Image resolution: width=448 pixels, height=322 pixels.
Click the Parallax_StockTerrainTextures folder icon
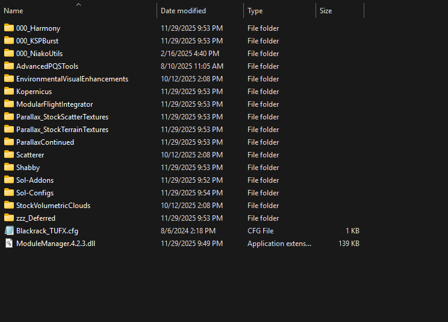coord(9,129)
